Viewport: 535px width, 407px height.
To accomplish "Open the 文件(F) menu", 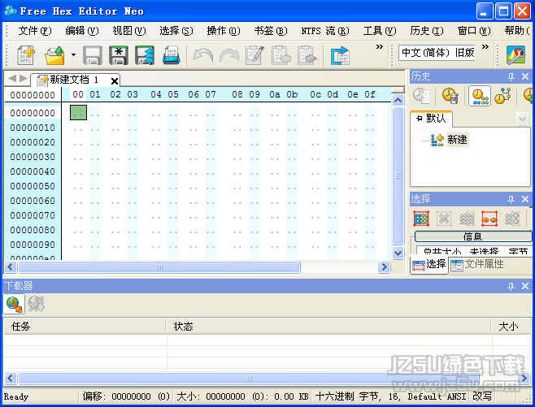I will pos(35,31).
